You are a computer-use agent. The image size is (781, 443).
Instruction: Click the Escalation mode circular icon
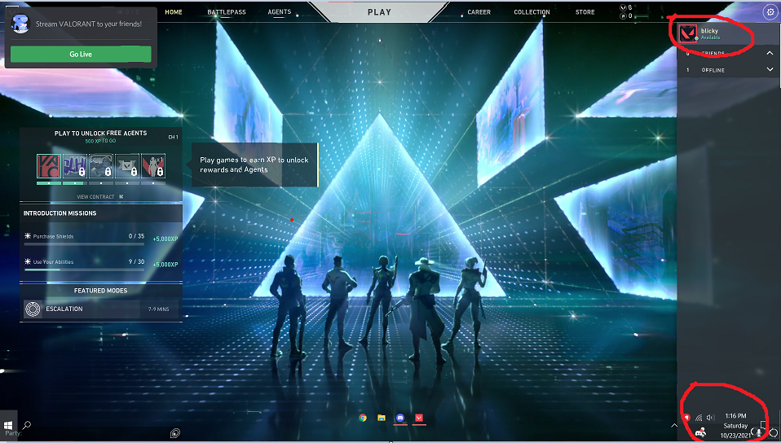(33, 309)
